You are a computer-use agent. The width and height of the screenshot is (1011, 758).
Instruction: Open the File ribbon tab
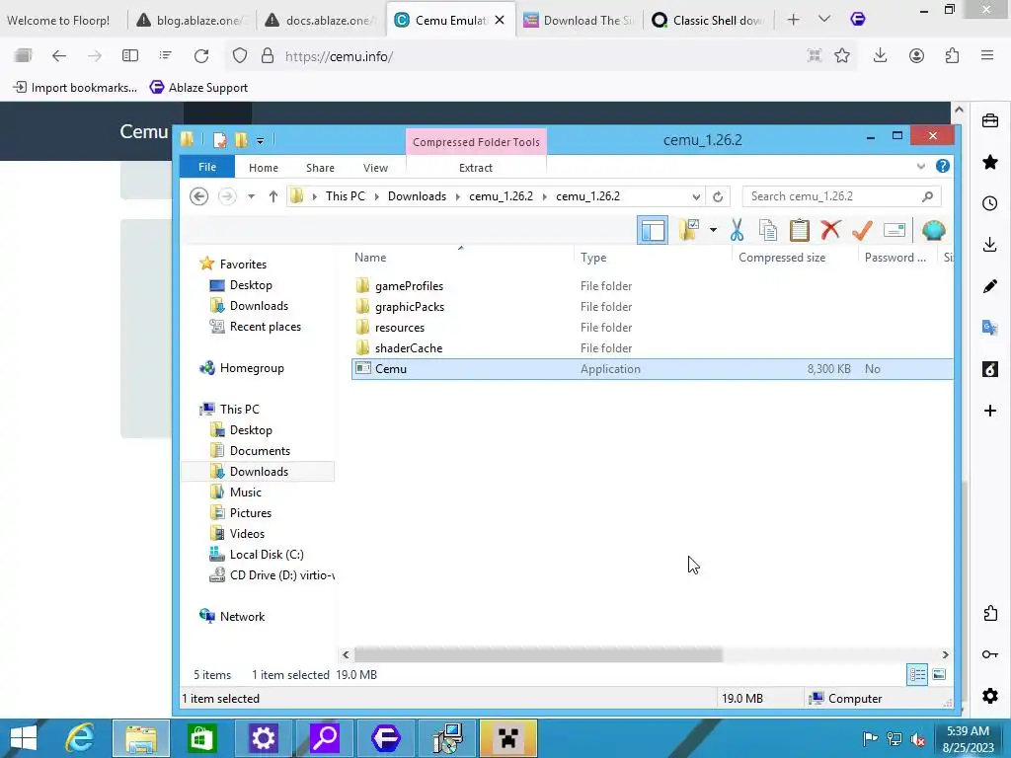(x=207, y=167)
